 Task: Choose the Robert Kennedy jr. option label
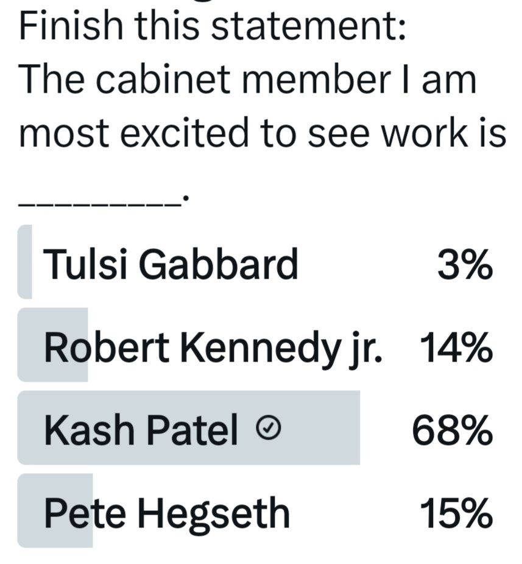coord(213,349)
